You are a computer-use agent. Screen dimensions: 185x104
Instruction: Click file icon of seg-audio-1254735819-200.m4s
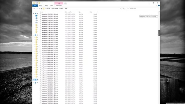40,95
